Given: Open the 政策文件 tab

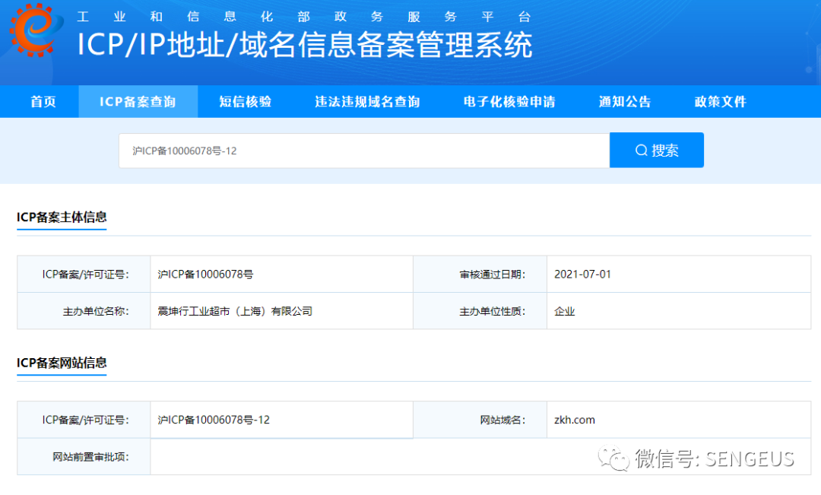Looking at the screenshot, I should click(x=721, y=102).
